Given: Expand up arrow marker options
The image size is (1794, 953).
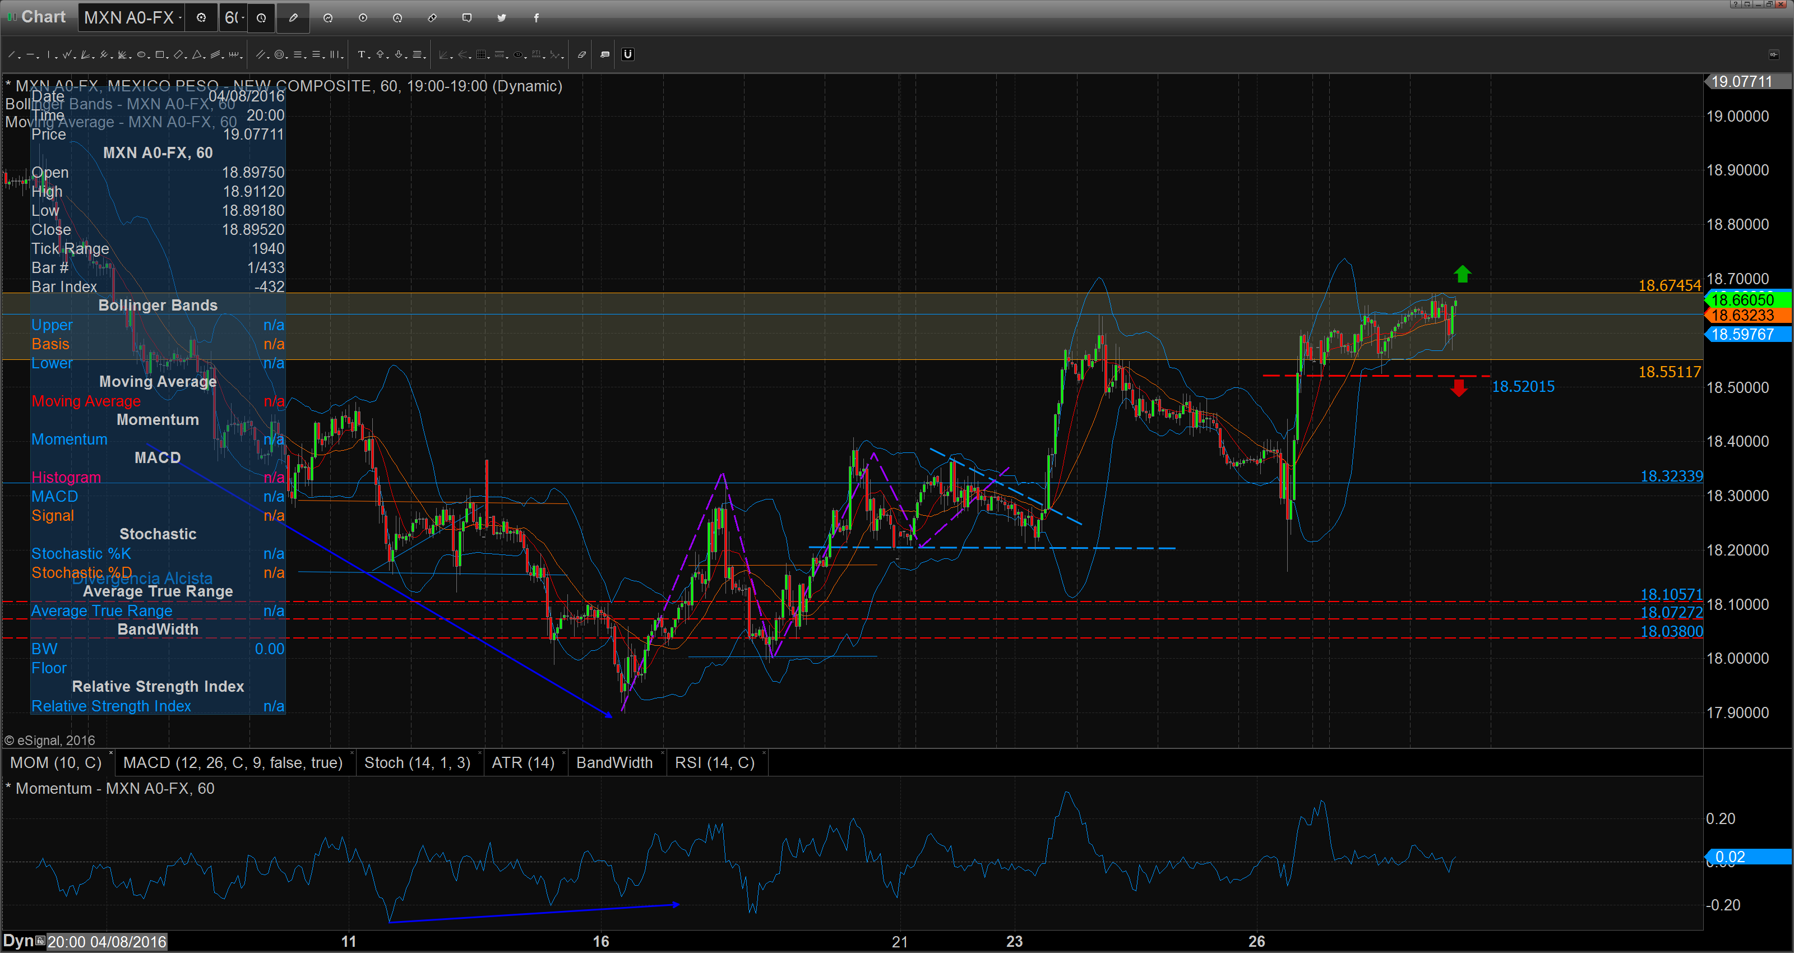Looking at the screenshot, I should tap(388, 58).
